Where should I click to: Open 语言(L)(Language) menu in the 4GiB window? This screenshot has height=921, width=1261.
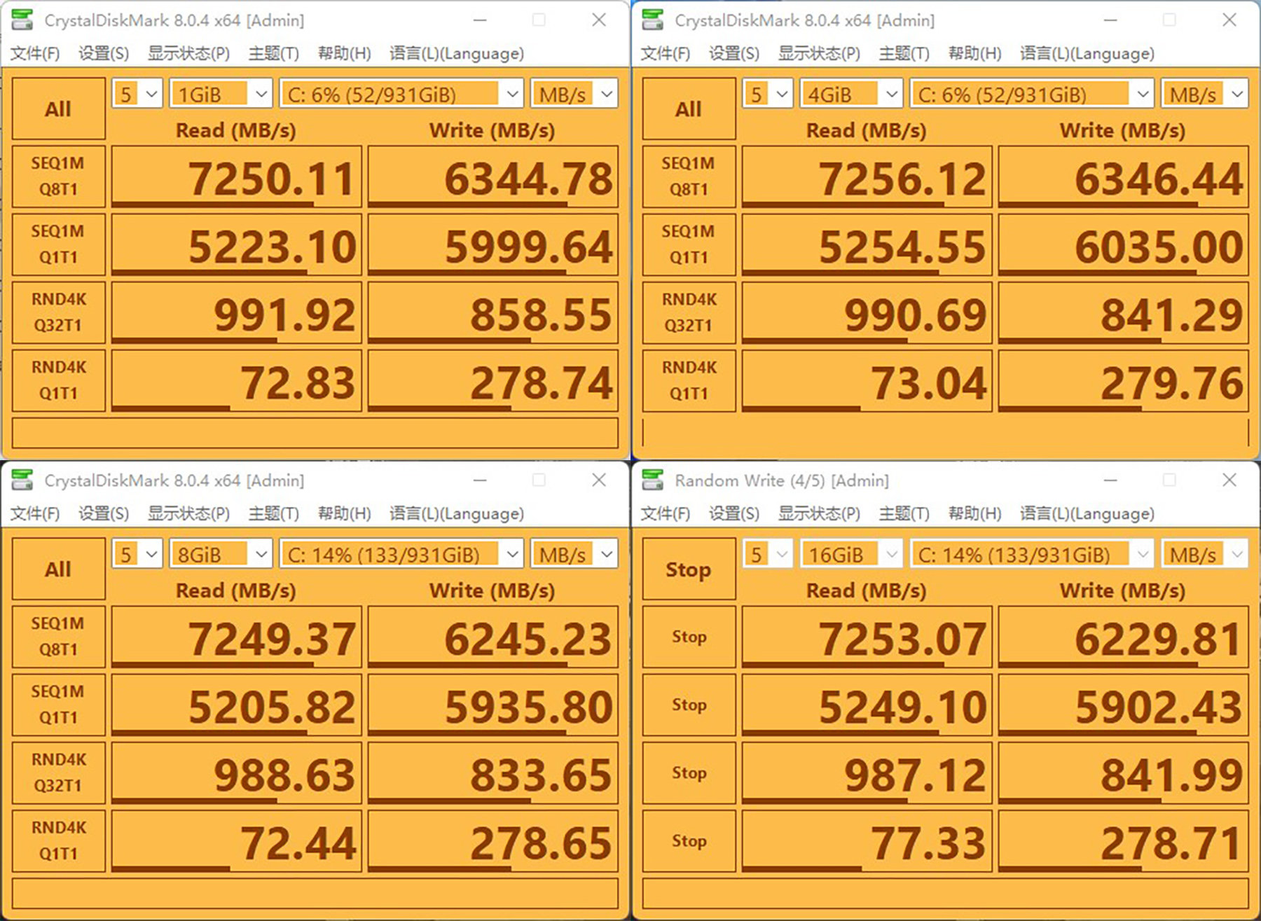coord(1087,53)
